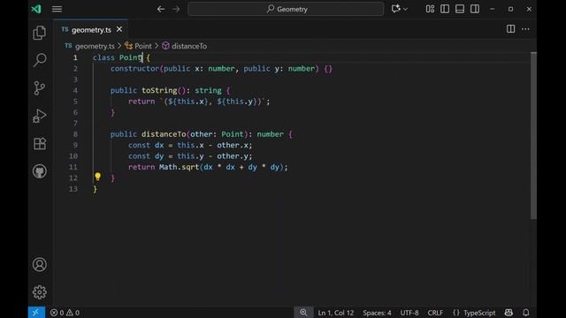Click the zoom magnifier in the status bar
The image size is (566, 318).
tap(303, 313)
